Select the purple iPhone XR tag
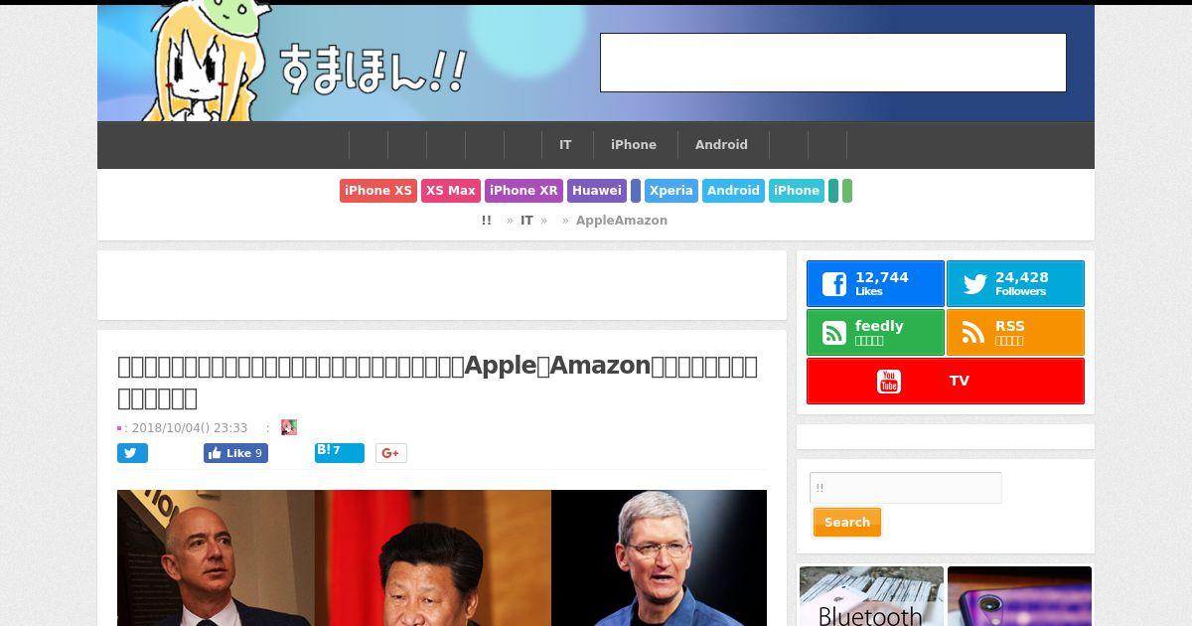 523,191
